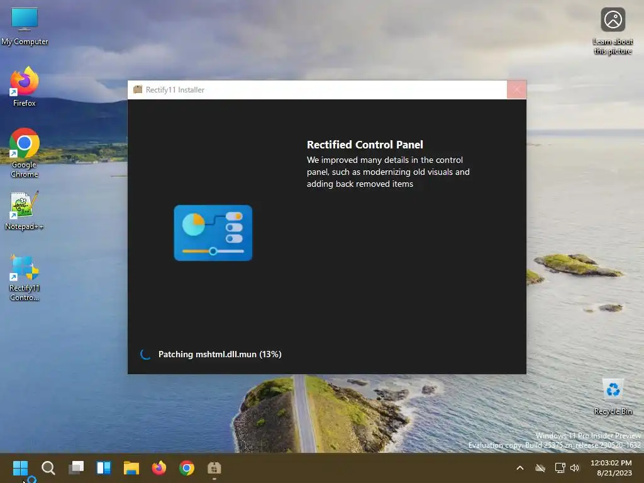Open the Windows Start menu

tap(20, 468)
